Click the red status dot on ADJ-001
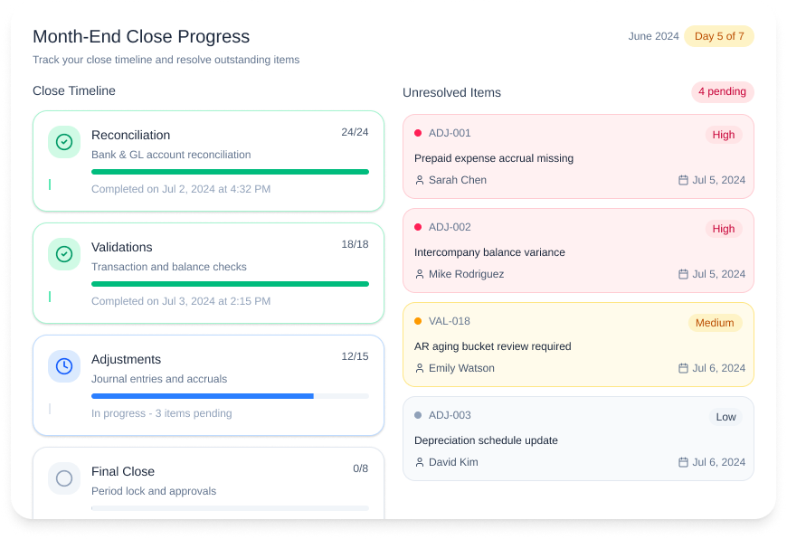 click(418, 133)
